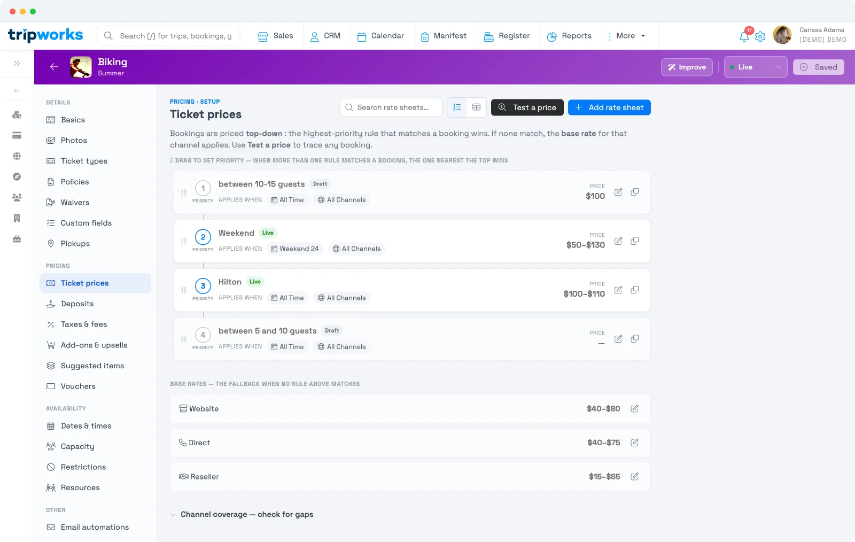
Task: Open Vouchers in the sidebar
Action: coord(95,386)
